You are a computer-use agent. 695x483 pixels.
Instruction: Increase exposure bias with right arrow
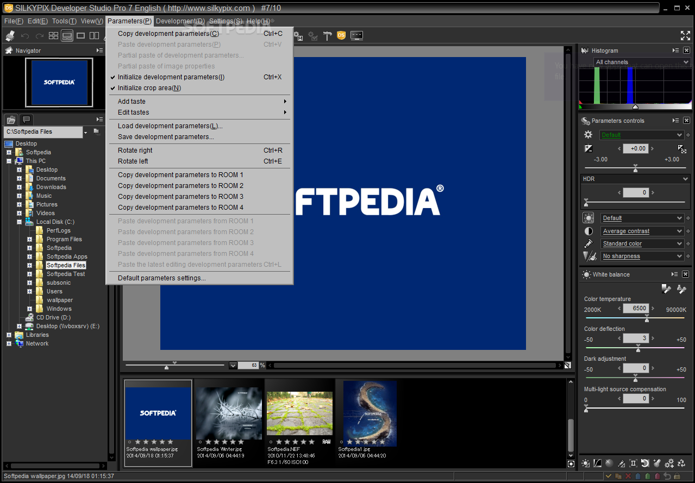coord(653,148)
